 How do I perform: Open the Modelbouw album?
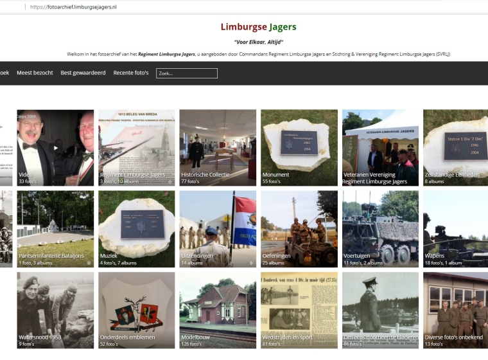coord(218,310)
